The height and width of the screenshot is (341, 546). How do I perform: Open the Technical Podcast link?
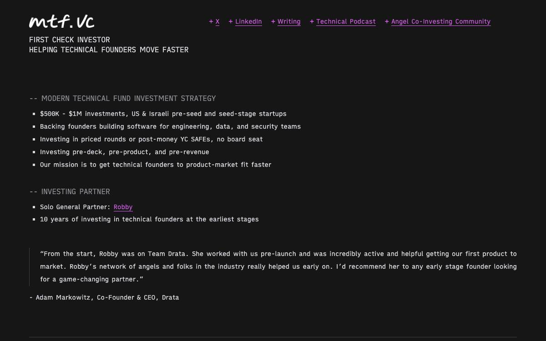tap(346, 21)
